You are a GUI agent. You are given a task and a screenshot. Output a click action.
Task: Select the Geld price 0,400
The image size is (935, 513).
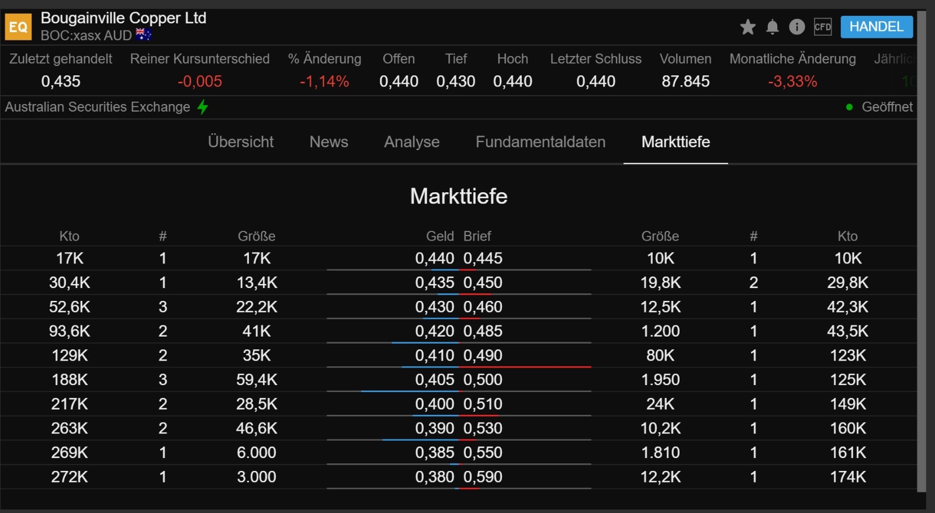[x=435, y=404]
